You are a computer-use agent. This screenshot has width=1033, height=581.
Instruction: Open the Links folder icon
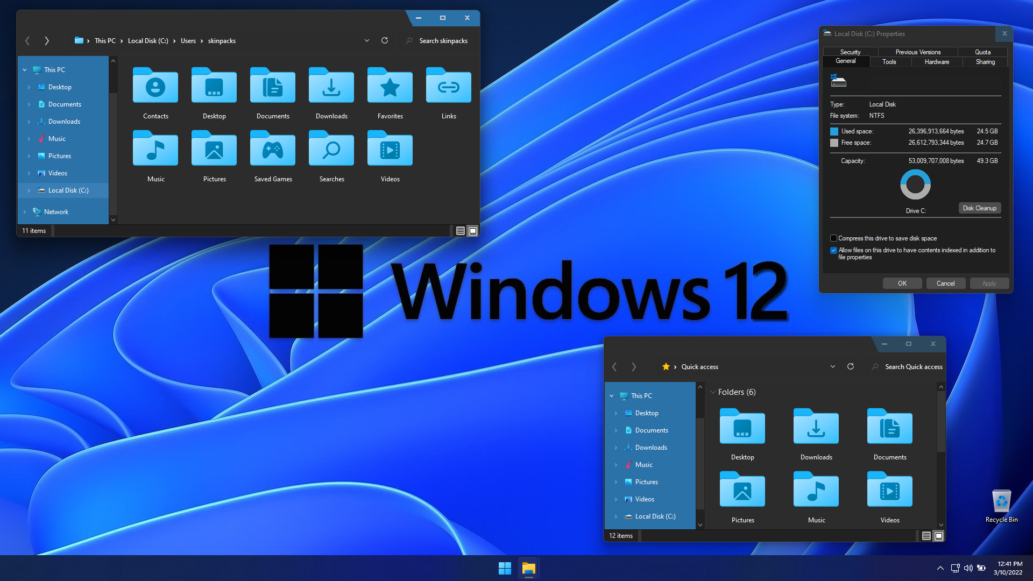449,86
